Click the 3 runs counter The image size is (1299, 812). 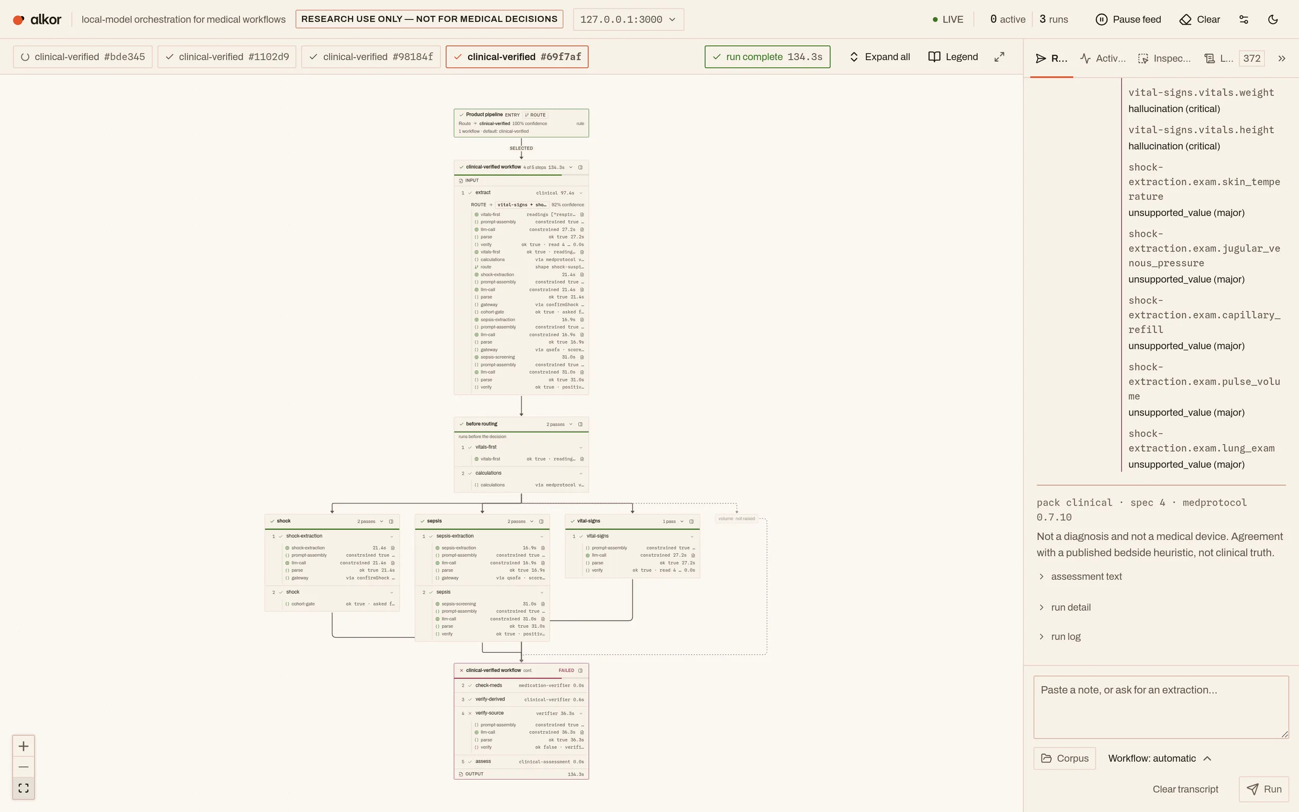point(1054,19)
